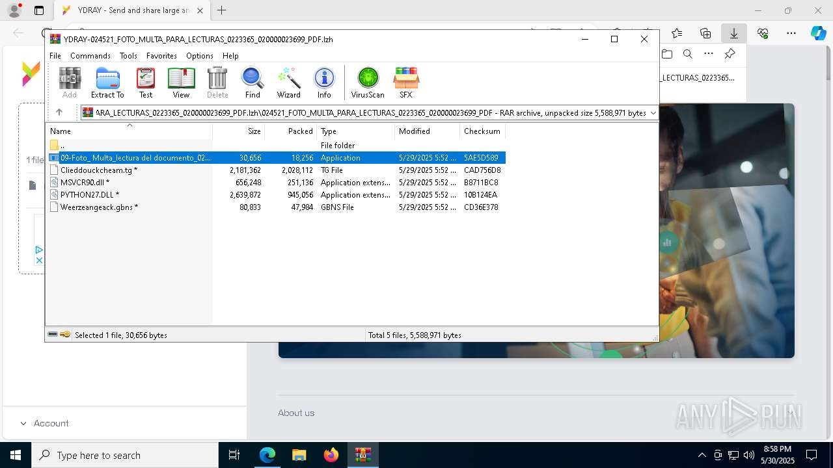This screenshot has width=833, height=468.
Task: Open Microsoft Edge from the taskbar
Action: pyautogui.click(x=267, y=455)
